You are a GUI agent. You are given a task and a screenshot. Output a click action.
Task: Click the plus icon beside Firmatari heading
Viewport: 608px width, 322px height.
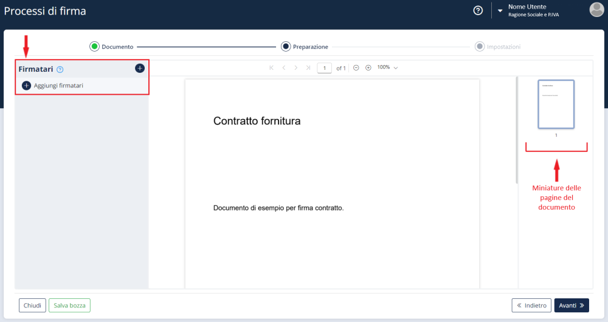[140, 68]
